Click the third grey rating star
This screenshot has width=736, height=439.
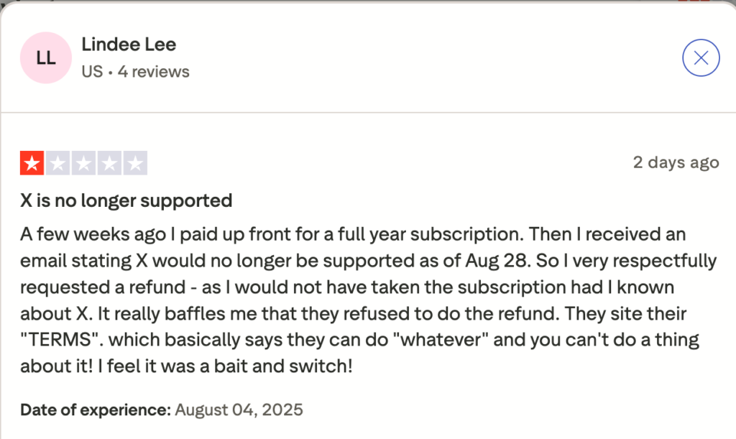pos(84,164)
